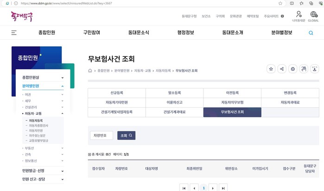The image size is (324, 191).
Task: Expand the 부동산 sidebar category
Action: 43,148
